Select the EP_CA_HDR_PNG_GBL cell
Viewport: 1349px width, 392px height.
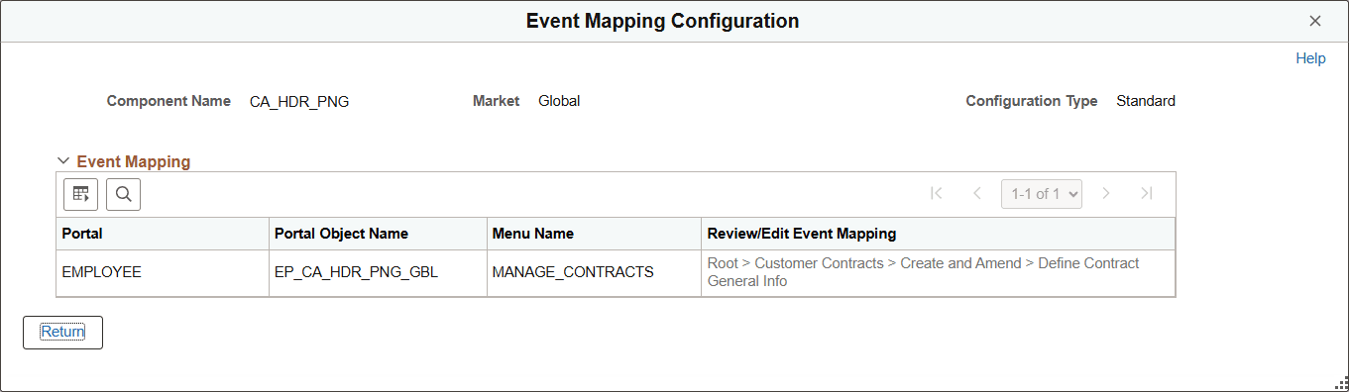[356, 272]
